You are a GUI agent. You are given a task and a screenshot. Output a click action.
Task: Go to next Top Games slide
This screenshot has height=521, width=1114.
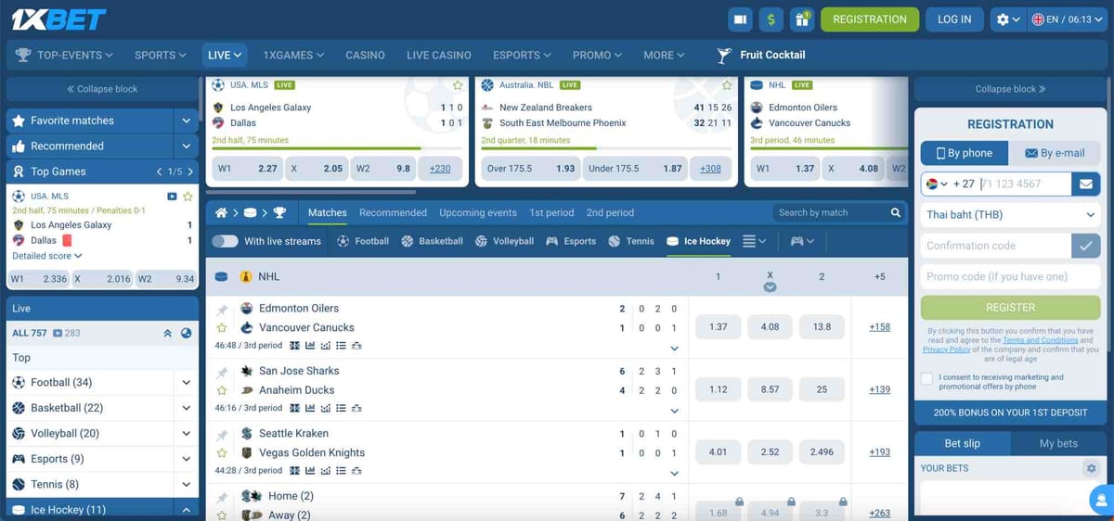[x=190, y=172]
